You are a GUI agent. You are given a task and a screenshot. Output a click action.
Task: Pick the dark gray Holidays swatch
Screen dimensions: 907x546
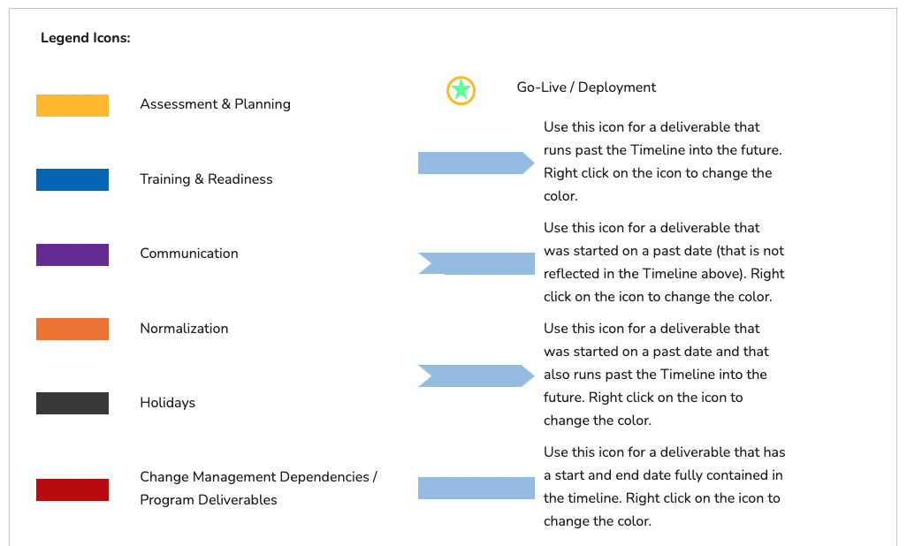(72, 403)
